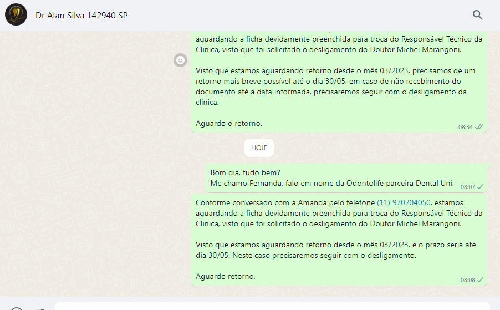This screenshot has width=500, height=310.
Task: Click 'Me chamo Fernanda' line in the 08:07 message
Action: pyautogui.click(x=332, y=184)
